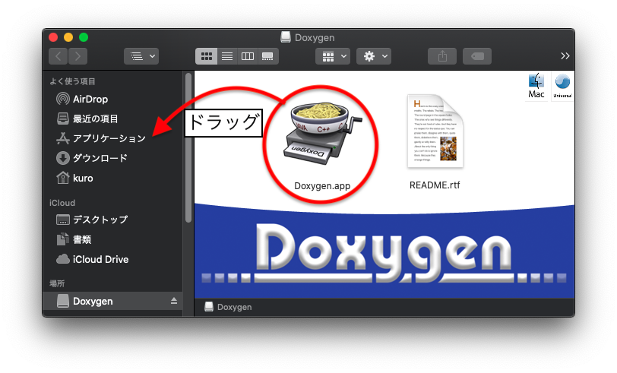This screenshot has height=373, width=617.
Task: Click the Doxygen.app file name
Action: 322,185
